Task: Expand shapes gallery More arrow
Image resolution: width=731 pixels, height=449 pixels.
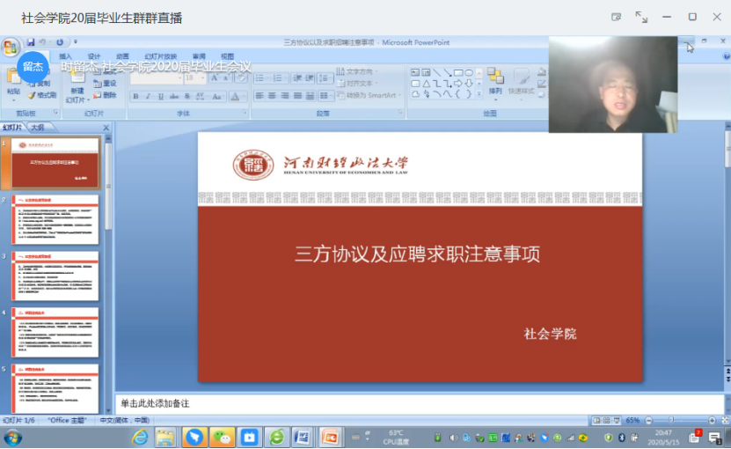Action: [x=479, y=94]
